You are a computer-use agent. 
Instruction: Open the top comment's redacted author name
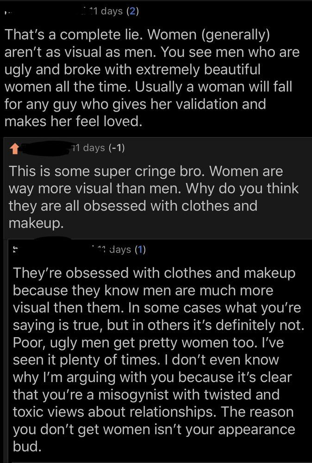point(46,12)
